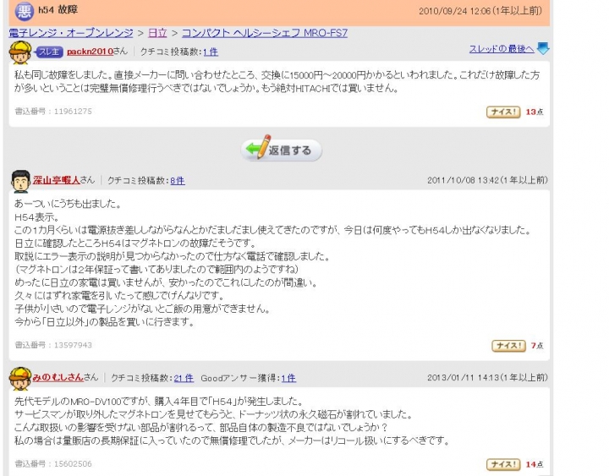The height and width of the screenshot is (476, 609).
Task: Open コンパクト ヘルシーシェフ MRO-FS7 breadcrumb link
Action: 265,33
